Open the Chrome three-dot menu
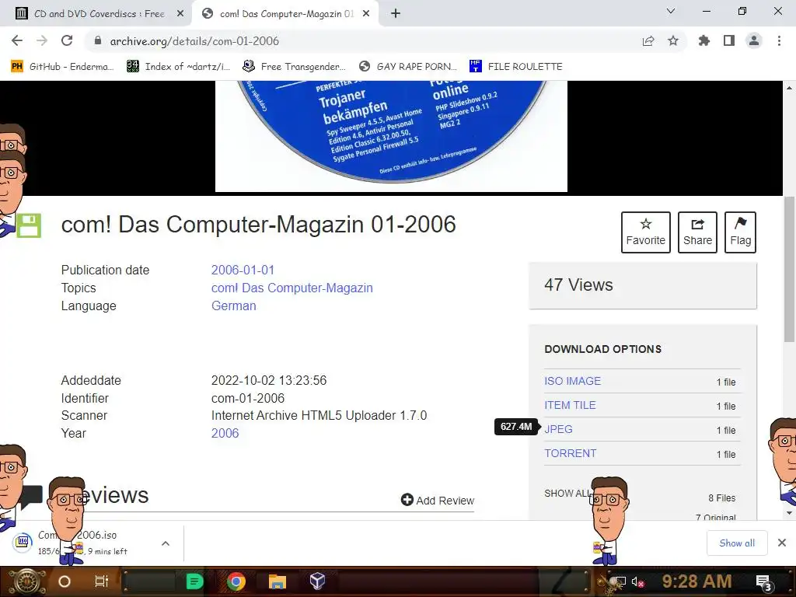Image resolution: width=796 pixels, height=597 pixels. pos(779,40)
